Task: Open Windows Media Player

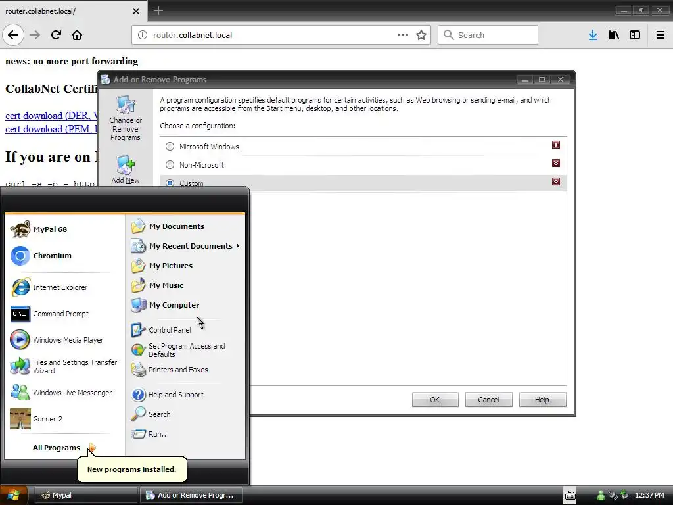Action: click(57, 340)
